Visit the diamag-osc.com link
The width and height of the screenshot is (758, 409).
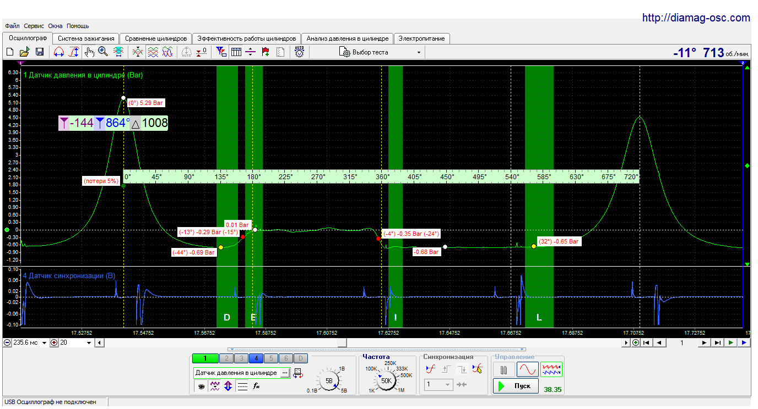click(x=696, y=18)
